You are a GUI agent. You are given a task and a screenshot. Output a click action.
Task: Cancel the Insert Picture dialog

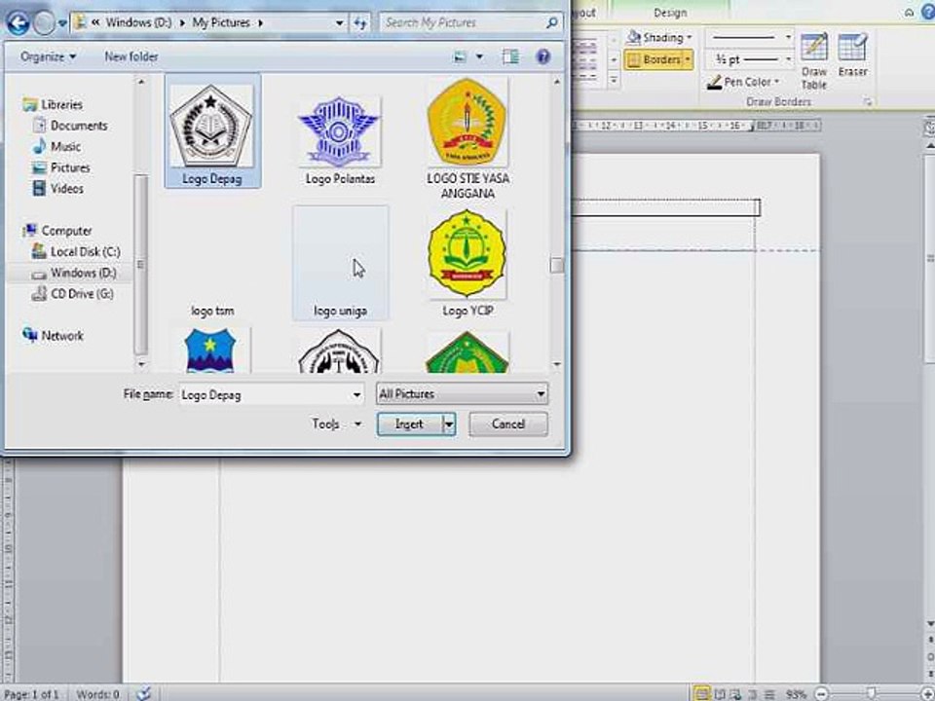508,424
